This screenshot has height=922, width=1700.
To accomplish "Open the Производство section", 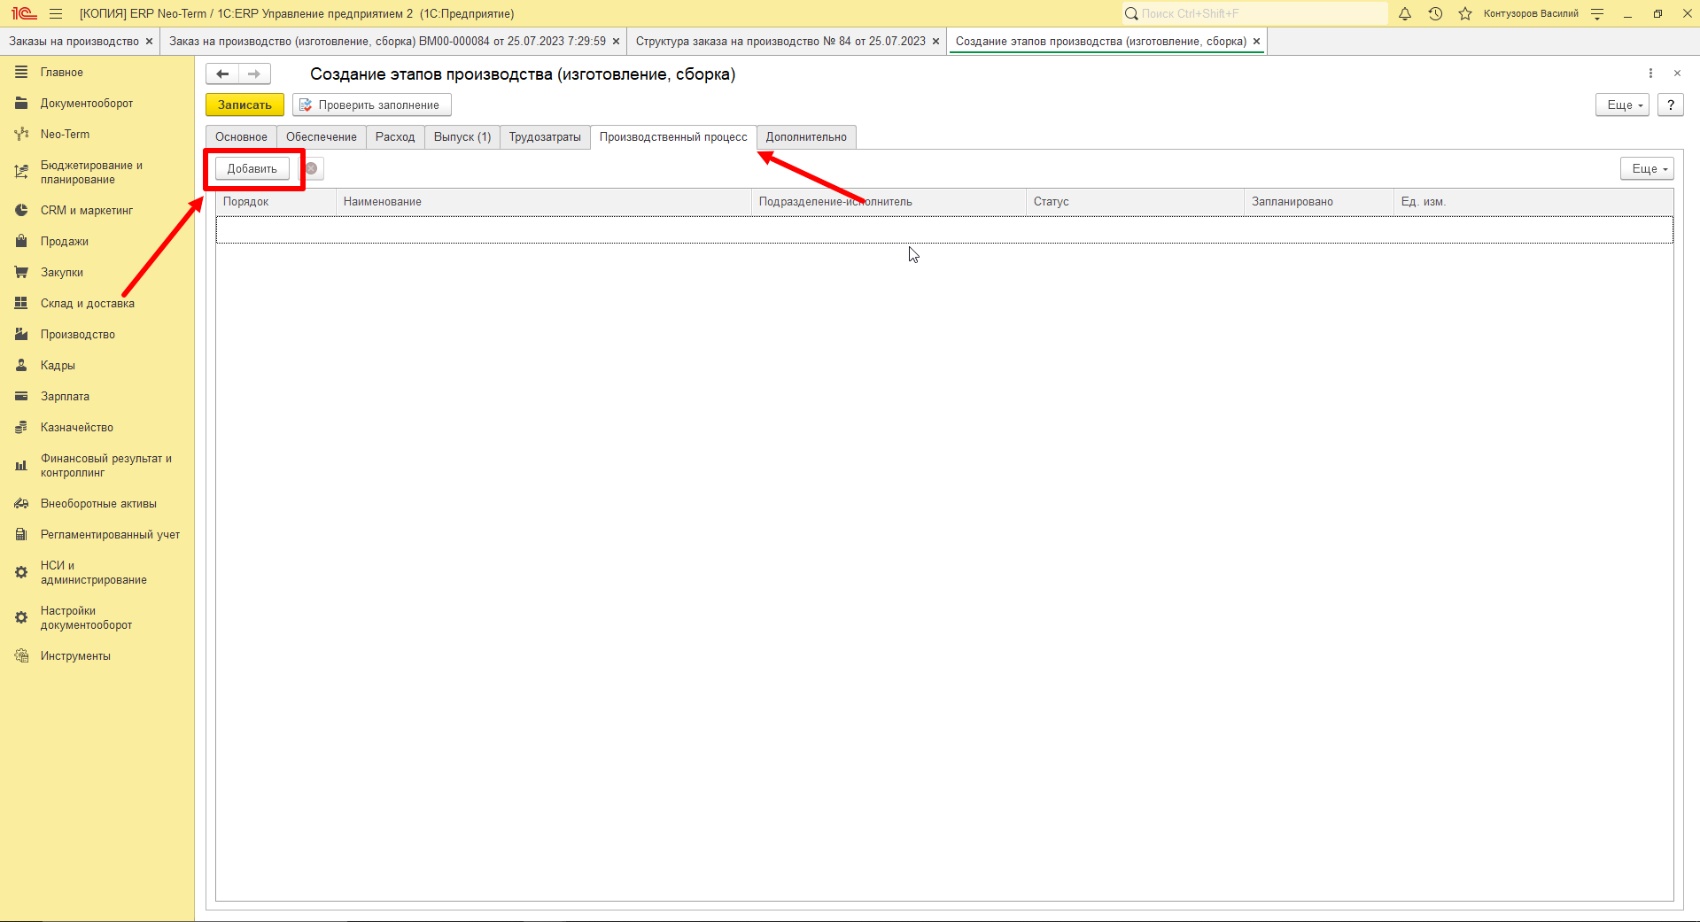I will tap(78, 335).
